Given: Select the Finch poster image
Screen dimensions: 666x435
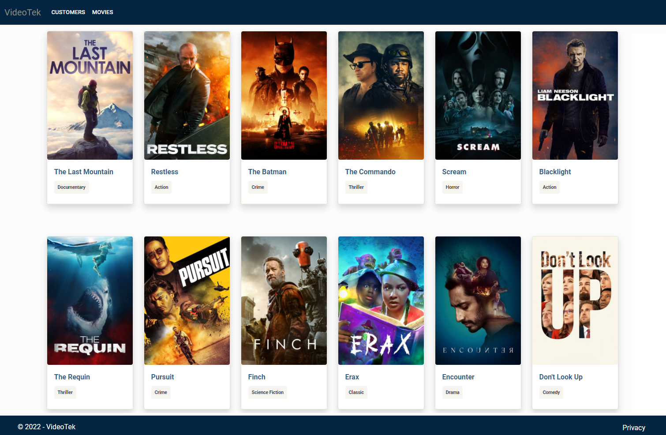Looking at the screenshot, I should 284,300.
